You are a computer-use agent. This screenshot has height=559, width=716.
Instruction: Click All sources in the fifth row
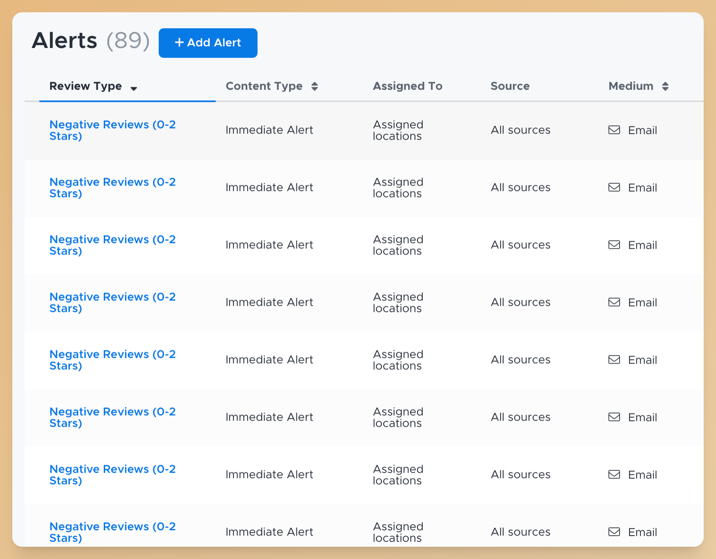(520, 359)
